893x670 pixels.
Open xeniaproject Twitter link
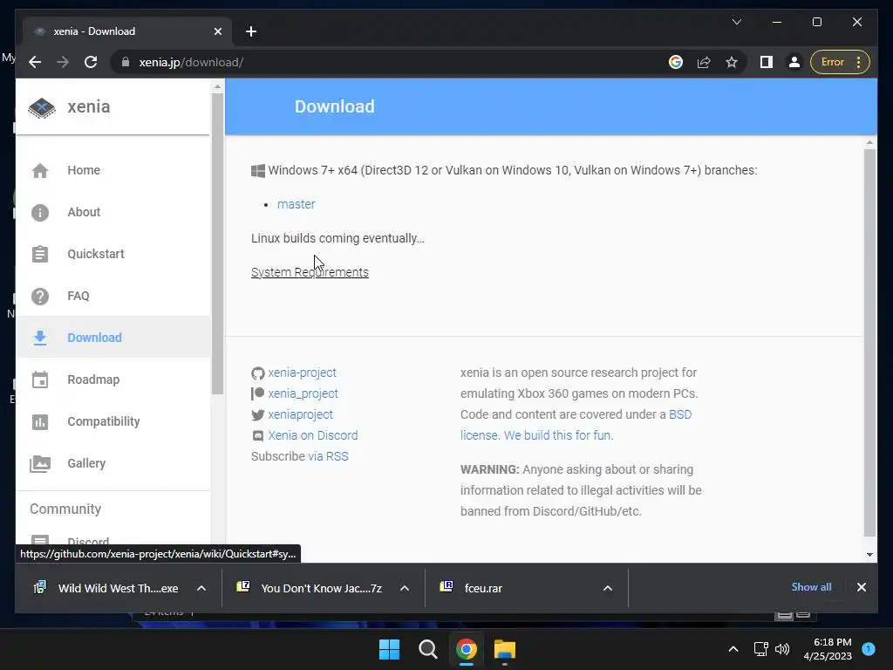(301, 414)
